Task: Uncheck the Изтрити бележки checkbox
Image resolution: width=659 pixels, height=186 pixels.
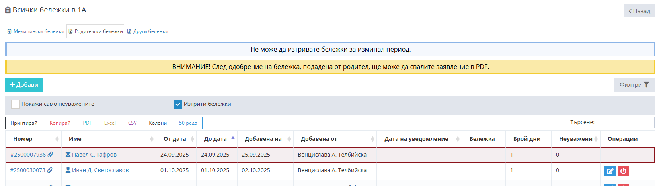Action: tap(178, 104)
